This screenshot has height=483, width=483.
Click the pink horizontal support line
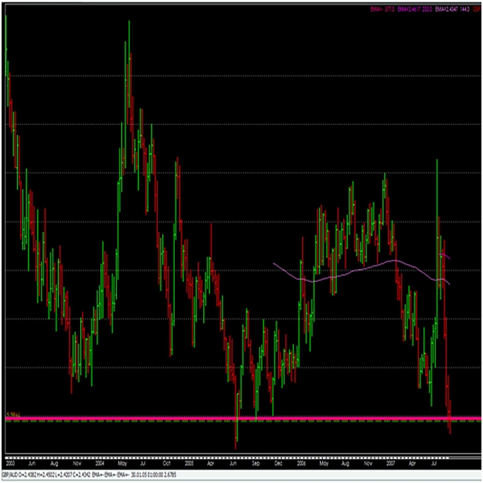[x=243, y=418]
